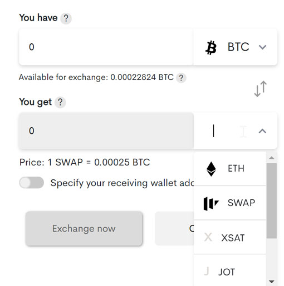The width and height of the screenshot is (284, 286).
Task: Choose XSAT in the dropdown list
Action: 230,237
